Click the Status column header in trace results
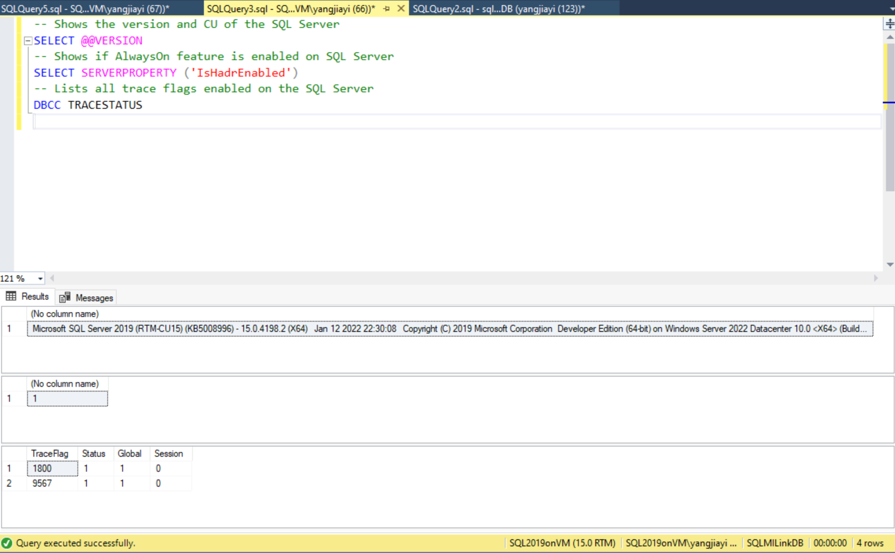895x553 pixels. point(94,453)
